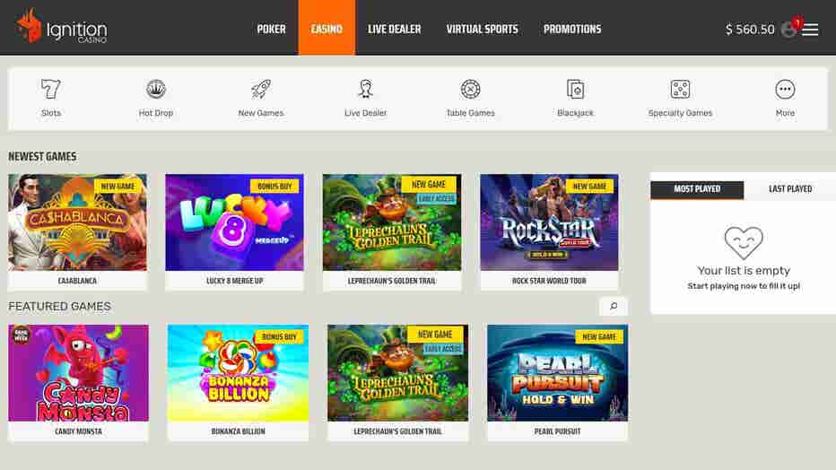Go to the Poker section
The height and width of the screenshot is (470, 836).
[272, 29]
